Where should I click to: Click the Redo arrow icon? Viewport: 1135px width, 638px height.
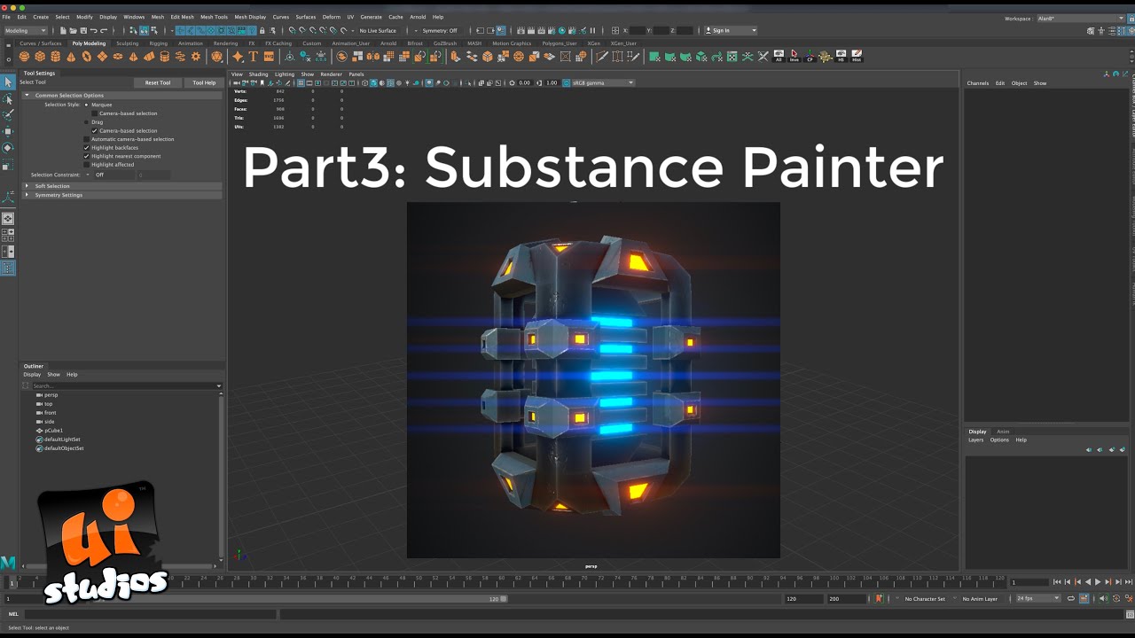[104, 31]
